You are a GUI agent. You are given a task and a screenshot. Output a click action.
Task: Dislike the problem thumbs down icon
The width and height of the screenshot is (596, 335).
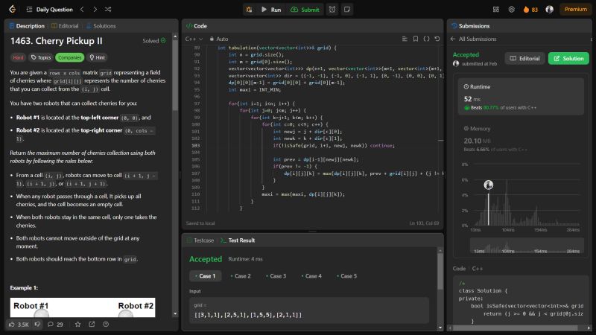pyautogui.click(x=37, y=324)
